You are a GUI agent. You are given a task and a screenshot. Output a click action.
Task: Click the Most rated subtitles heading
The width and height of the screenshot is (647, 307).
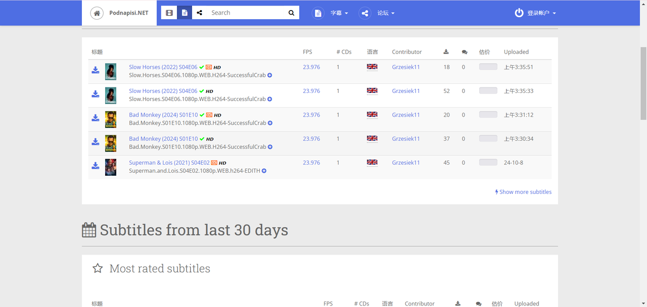tap(160, 269)
